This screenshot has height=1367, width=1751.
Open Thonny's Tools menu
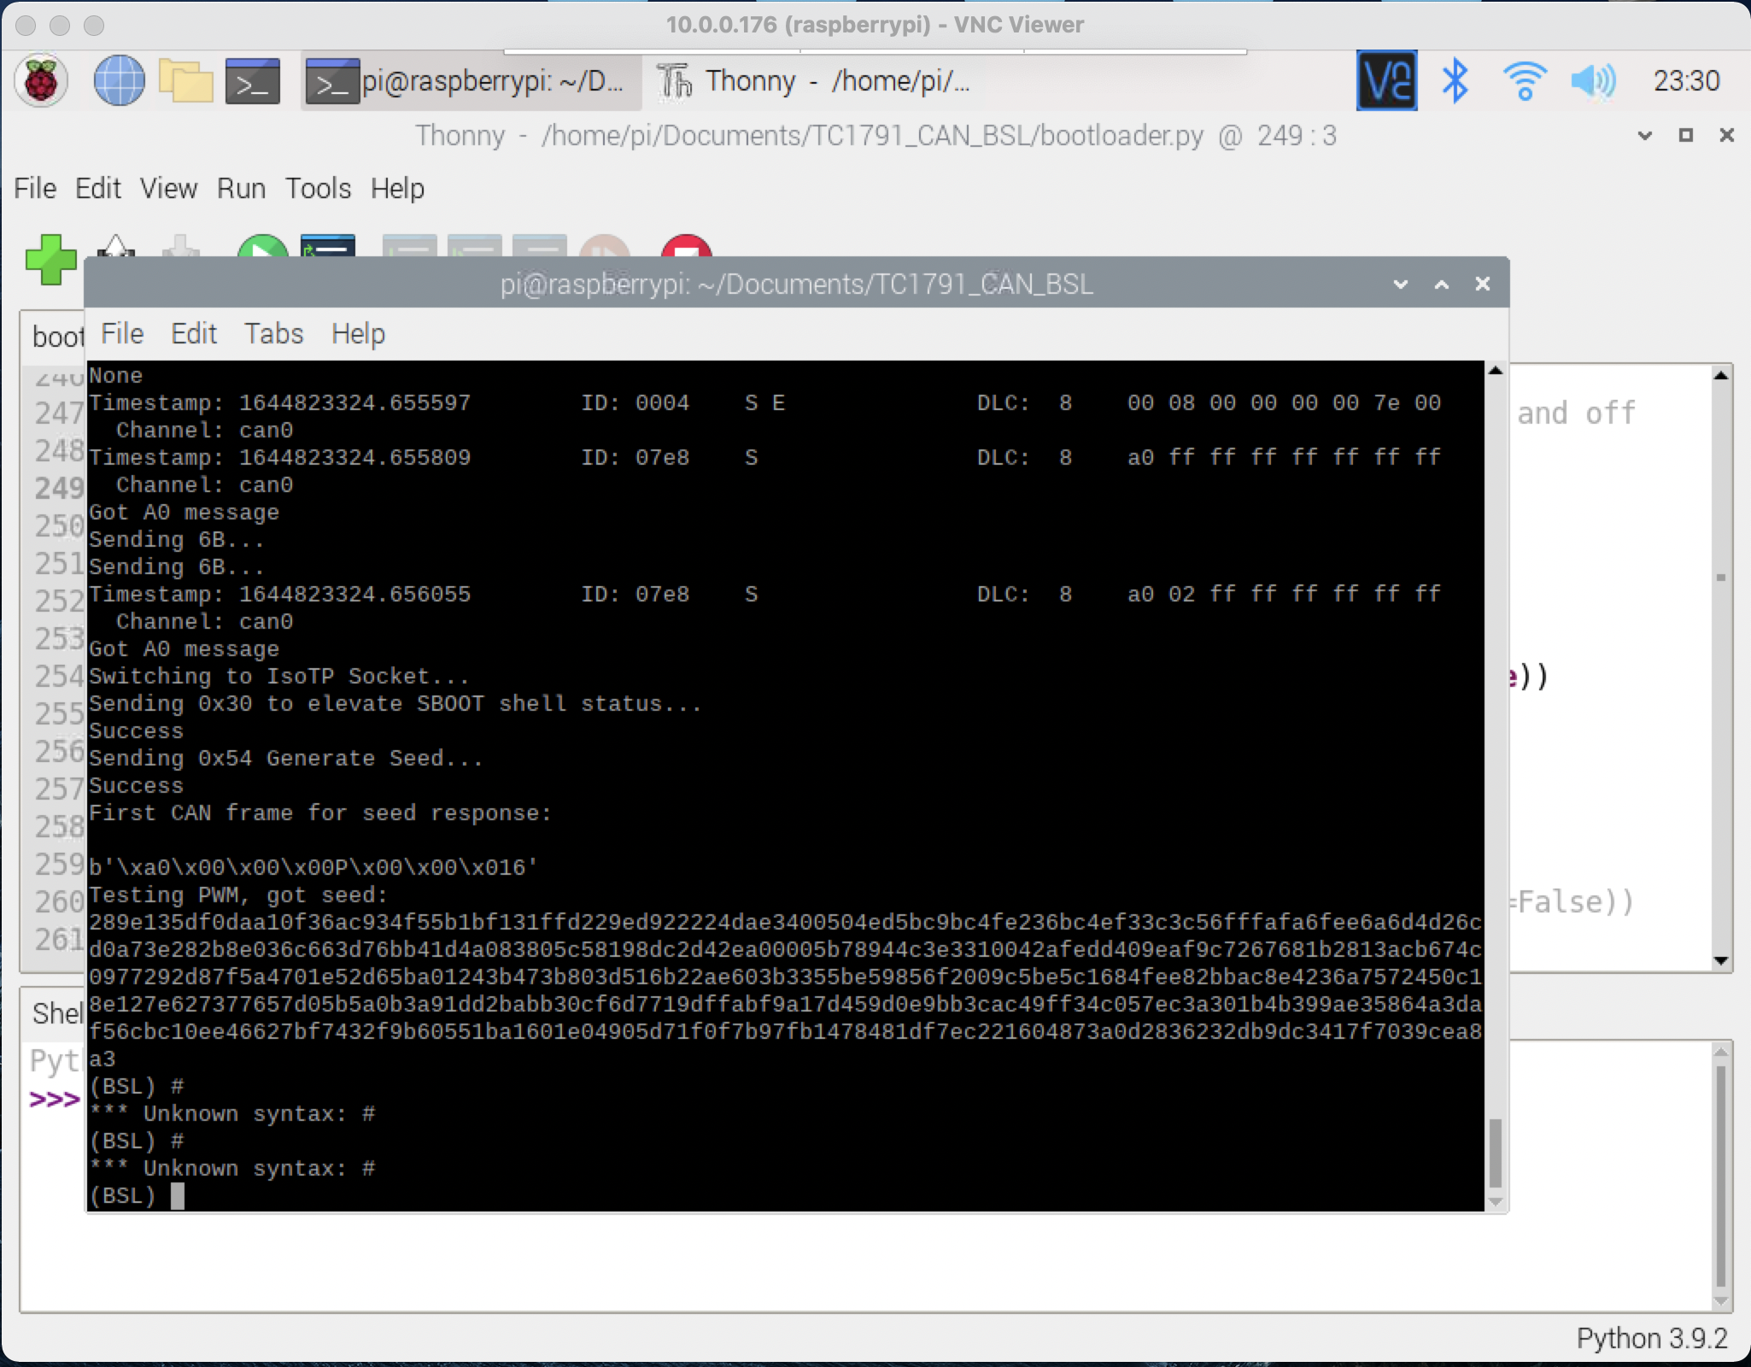click(x=318, y=188)
